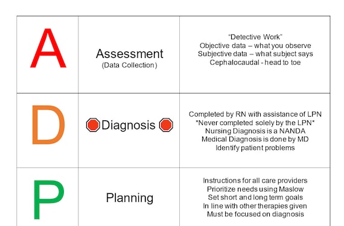Select the Diagnosis heading text

point(129,126)
